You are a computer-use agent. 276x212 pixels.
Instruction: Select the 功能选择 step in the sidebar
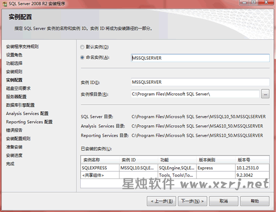(14, 63)
